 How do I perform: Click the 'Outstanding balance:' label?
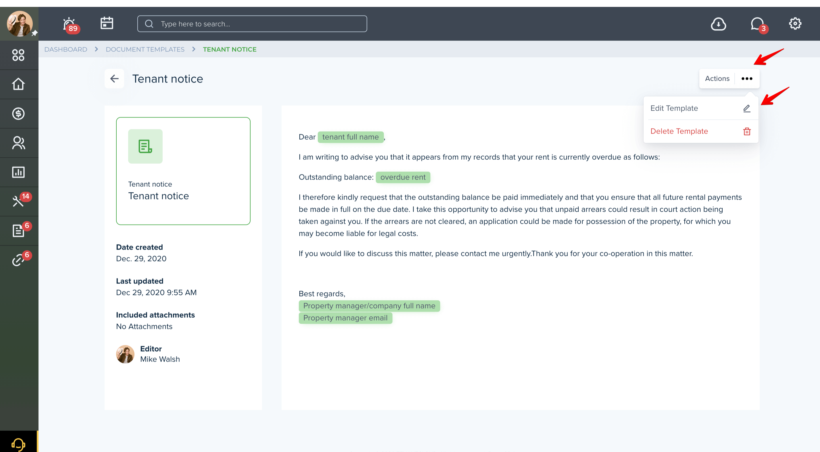pos(336,177)
